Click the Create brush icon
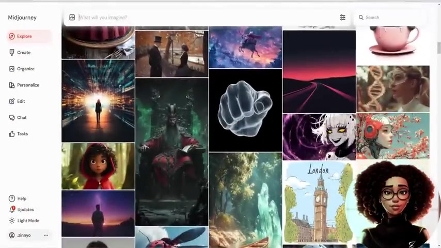441x248 pixels. [12, 53]
